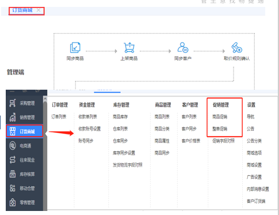The image size is (279, 215).
Task: Open 广告设置
Action: pos(254,177)
